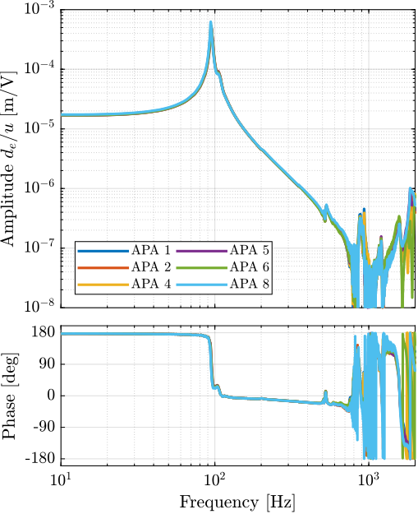Click the APA 1 blue legend line

click(103, 251)
